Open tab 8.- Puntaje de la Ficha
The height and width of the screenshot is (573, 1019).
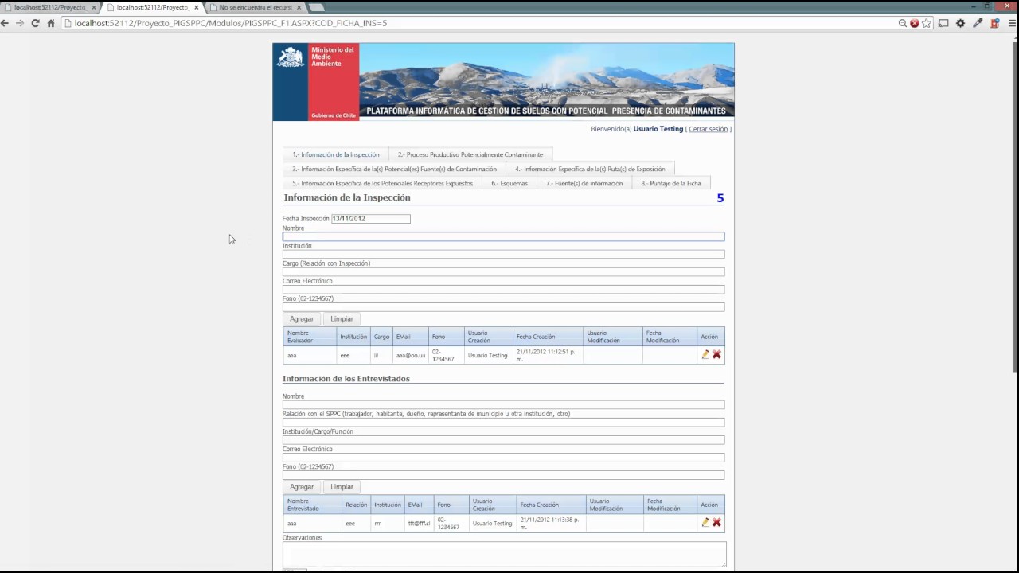click(671, 183)
